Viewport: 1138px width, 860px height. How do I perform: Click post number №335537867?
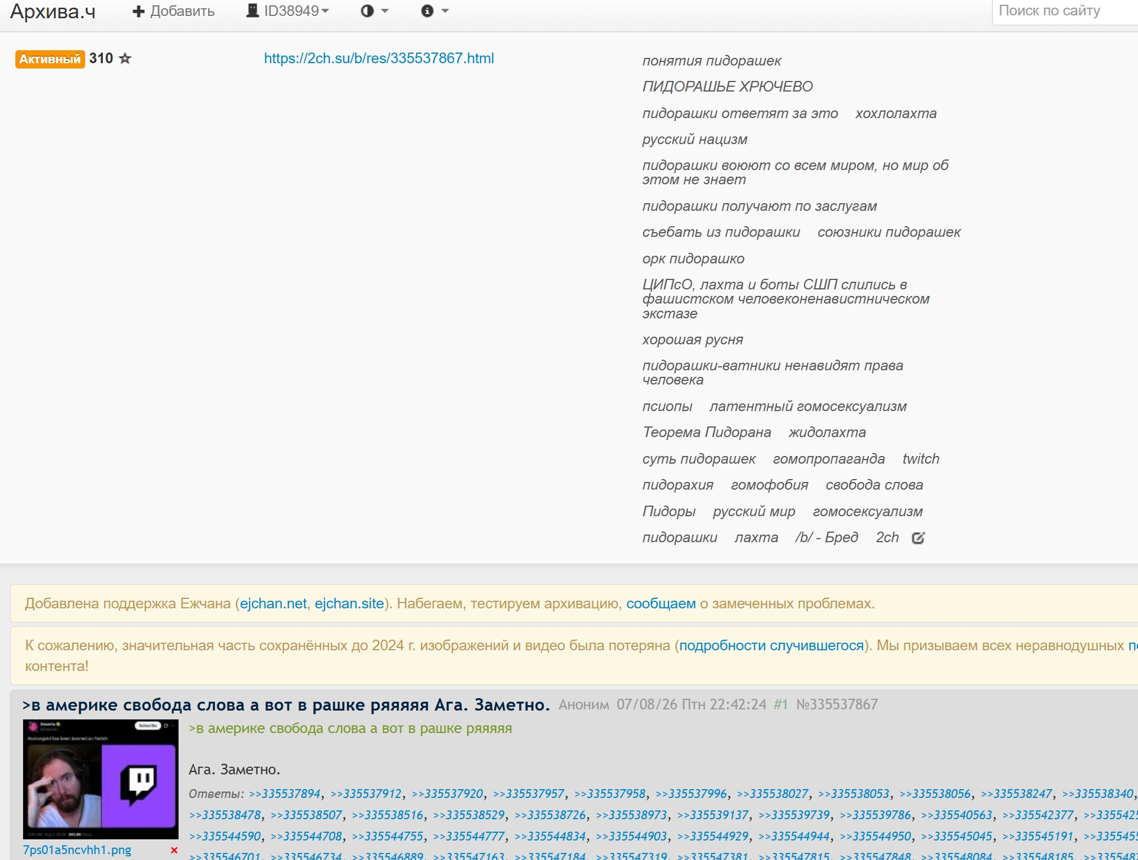coord(837,705)
